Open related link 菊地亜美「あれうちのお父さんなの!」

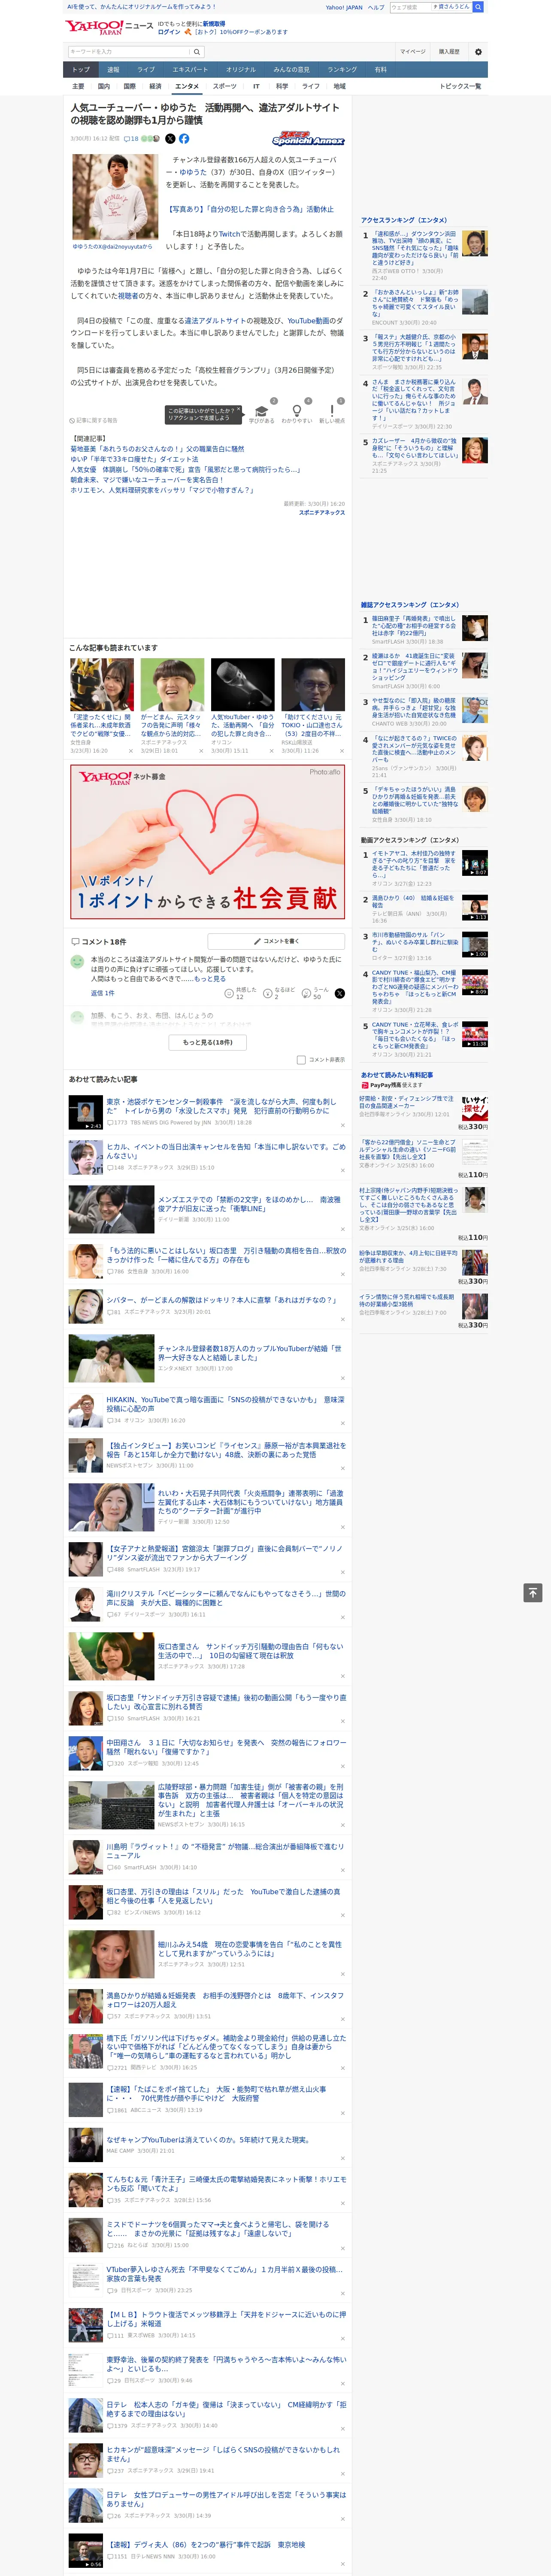[157, 450]
